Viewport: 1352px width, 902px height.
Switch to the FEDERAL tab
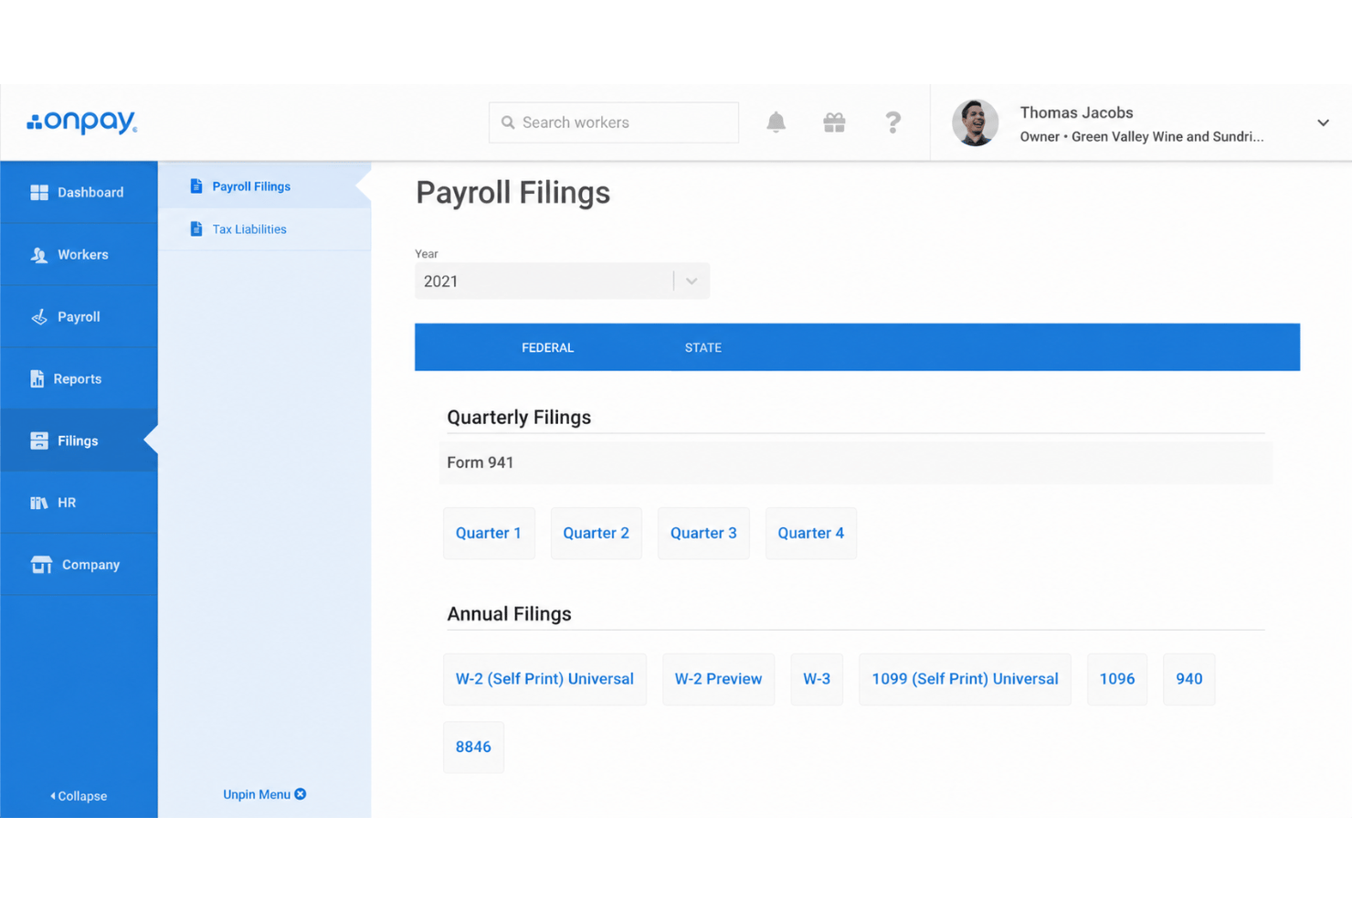click(x=548, y=347)
